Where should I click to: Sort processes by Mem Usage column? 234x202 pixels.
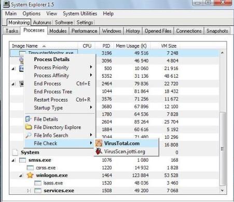pos(131,46)
